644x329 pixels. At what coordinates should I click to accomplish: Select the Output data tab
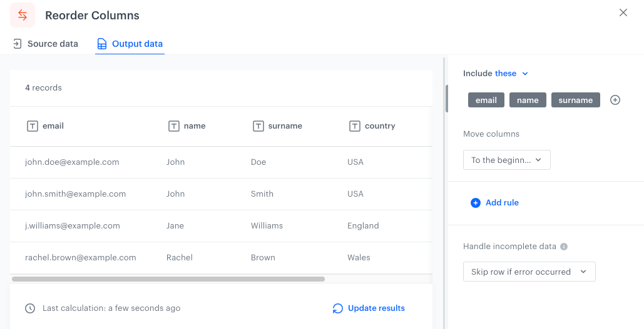tap(130, 44)
